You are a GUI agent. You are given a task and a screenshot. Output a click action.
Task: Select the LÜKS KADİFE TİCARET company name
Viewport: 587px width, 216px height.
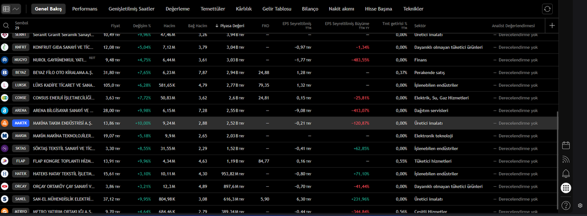click(63, 85)
